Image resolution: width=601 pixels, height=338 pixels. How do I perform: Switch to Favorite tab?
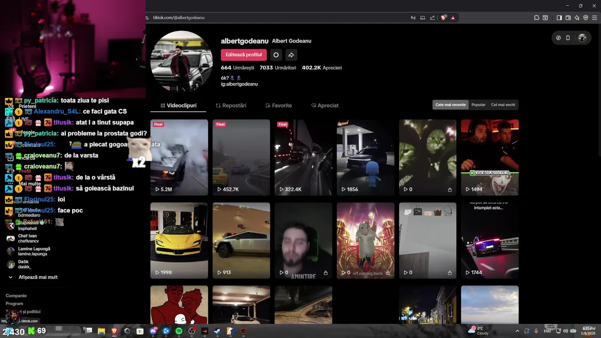coord(278,106)
